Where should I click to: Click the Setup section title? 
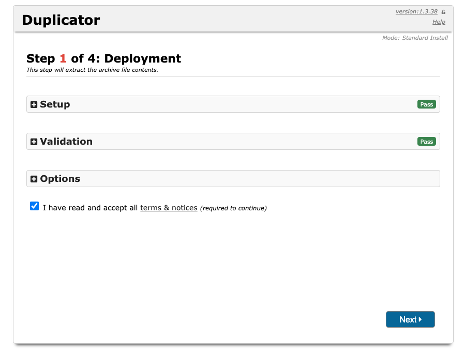[55, 104]
